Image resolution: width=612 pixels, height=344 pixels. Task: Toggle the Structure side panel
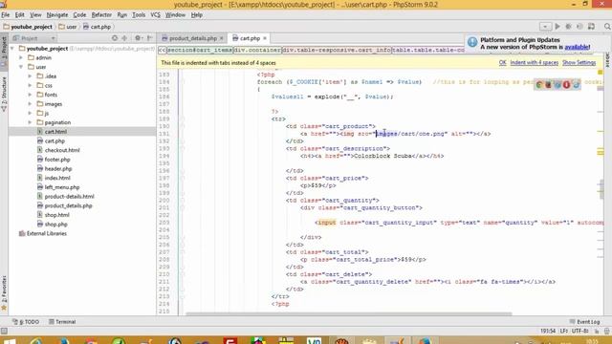click(x=4, y=94)
